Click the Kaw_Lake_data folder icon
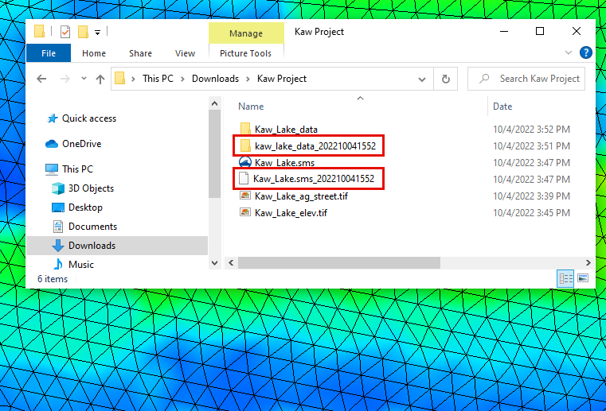The height and width of the screenshot is (411, 606). coord(245,129)
